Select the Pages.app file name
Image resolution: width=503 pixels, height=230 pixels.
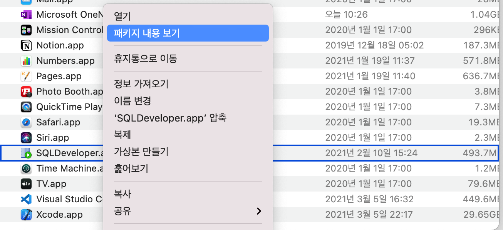coord(59,76)
